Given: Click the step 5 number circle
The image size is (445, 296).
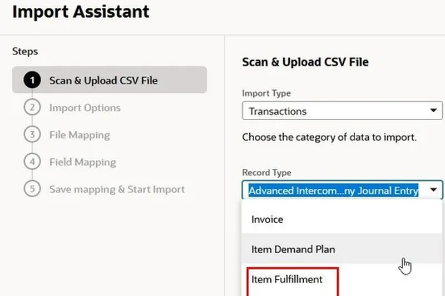Looking at the screenshot, I should (32, 189).
